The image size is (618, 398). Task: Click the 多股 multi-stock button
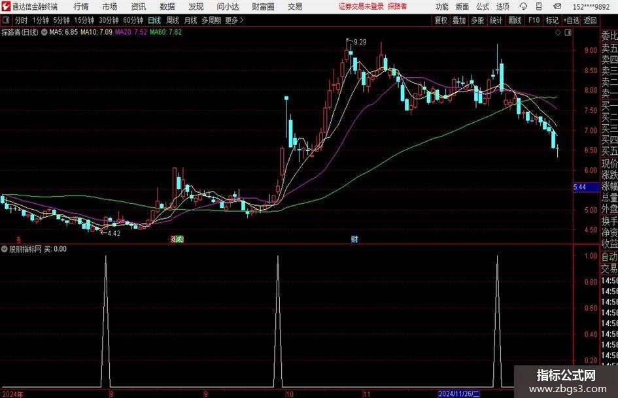(x=477, y=20)
